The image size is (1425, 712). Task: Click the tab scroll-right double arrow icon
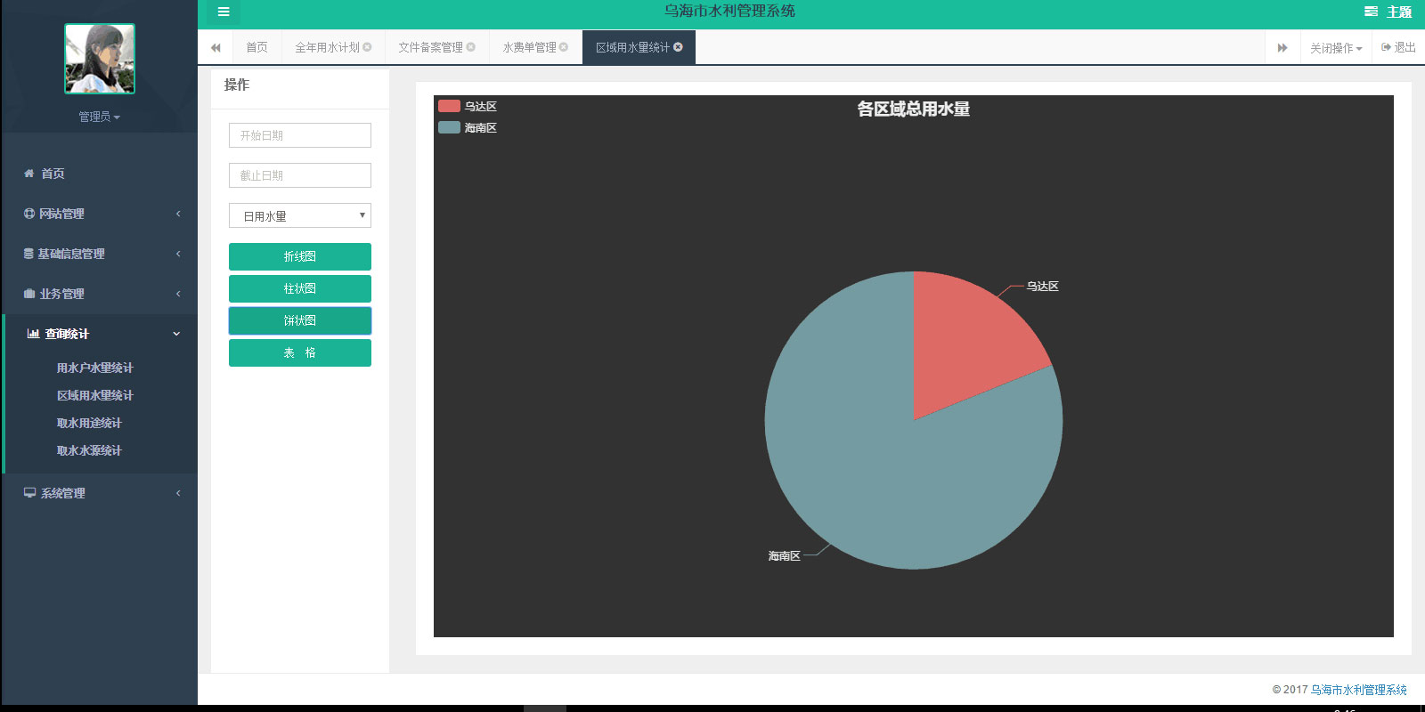(1282, 47)
